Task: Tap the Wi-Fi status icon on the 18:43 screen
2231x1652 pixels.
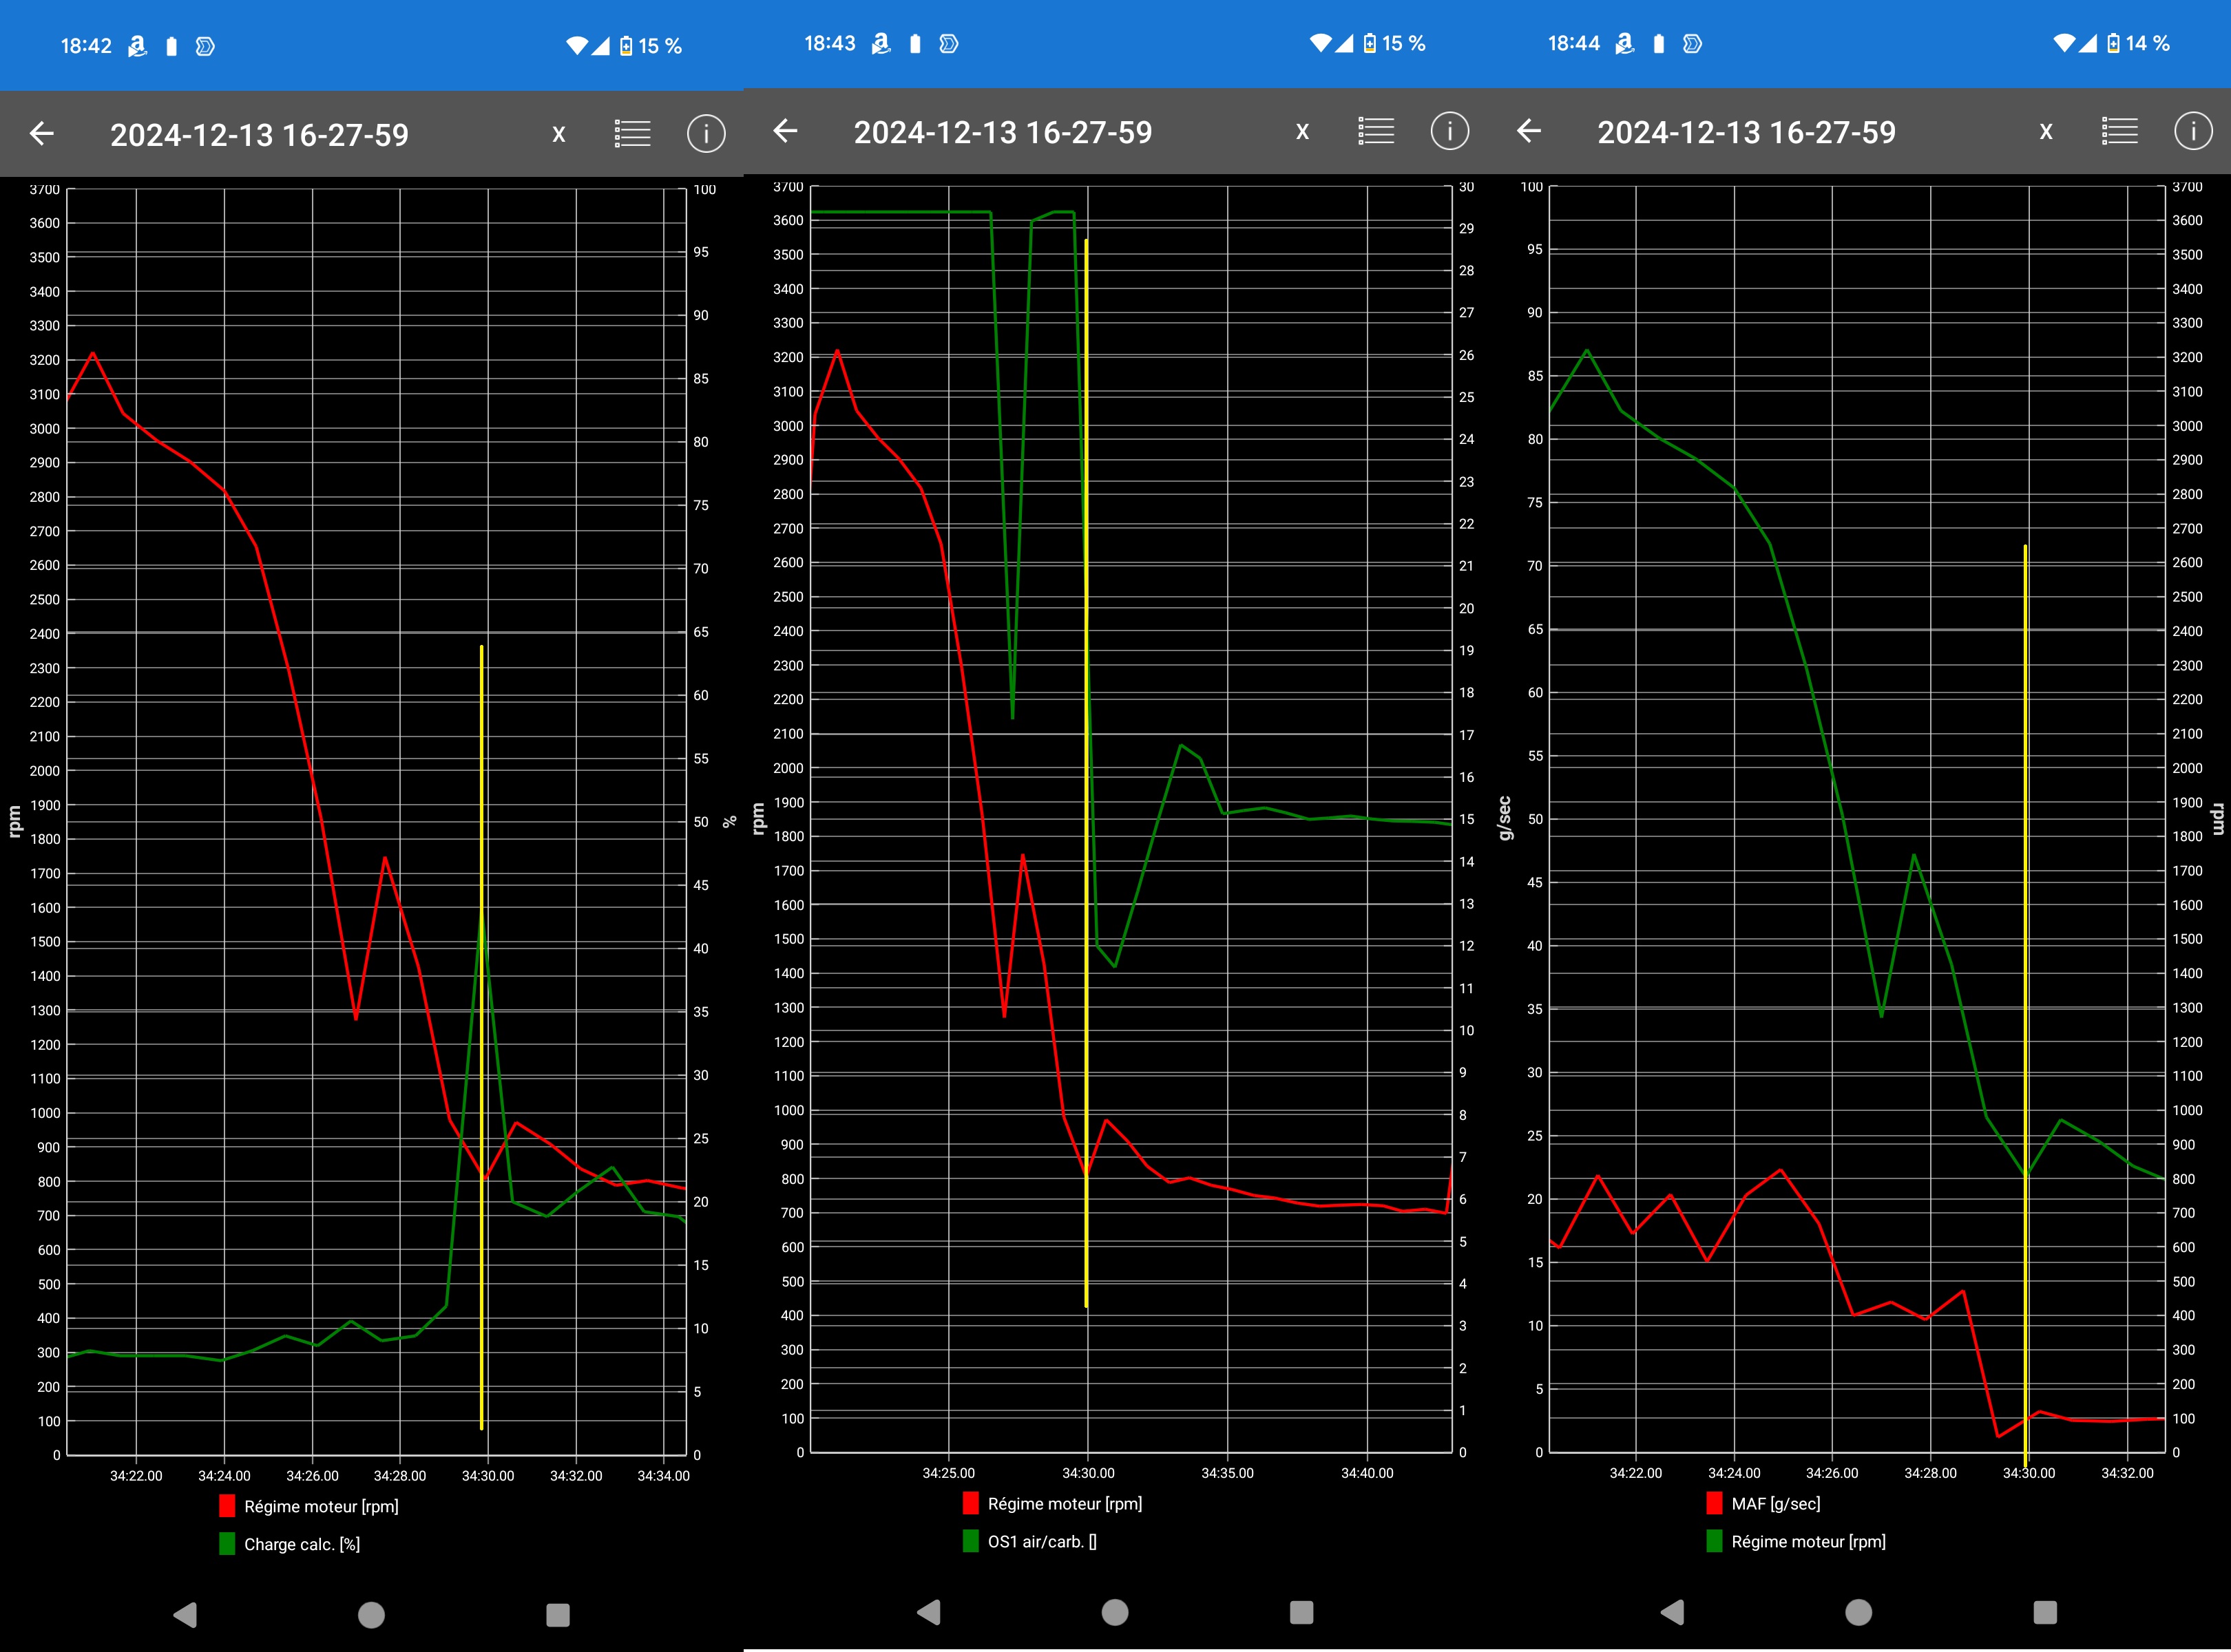Action: [x=1321, y=43]
